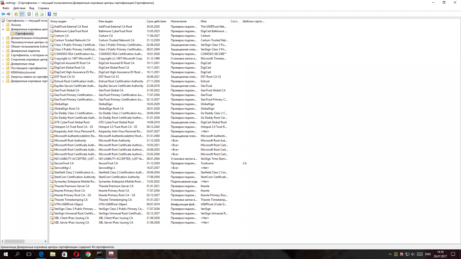Sort by the Срок действия column header

(157, 21)
